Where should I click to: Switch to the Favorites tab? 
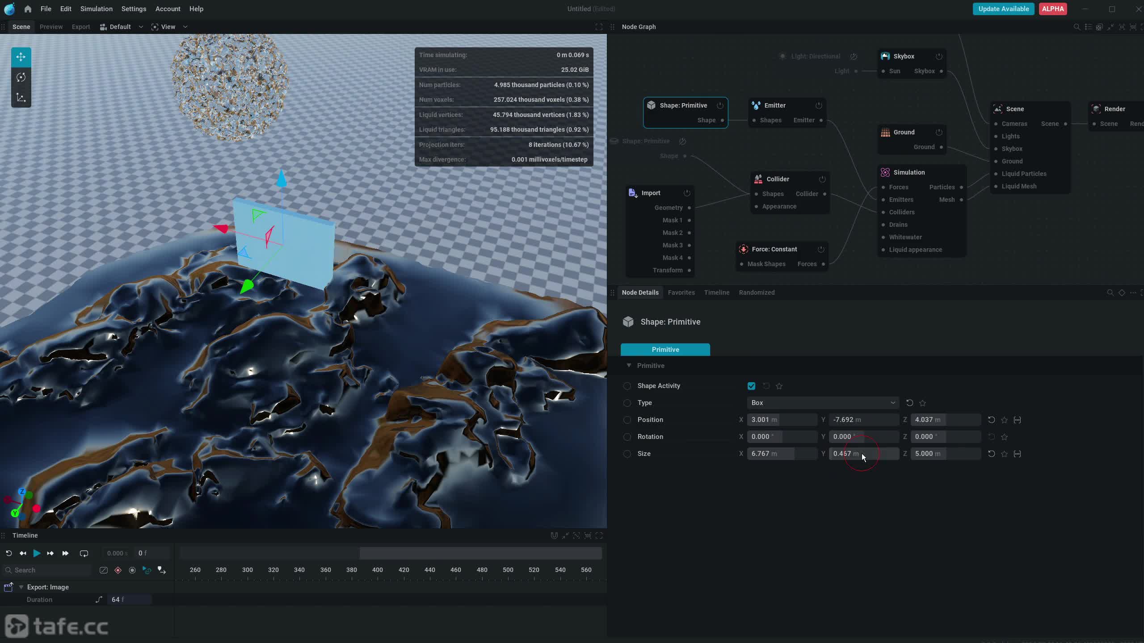coord(681,292)
